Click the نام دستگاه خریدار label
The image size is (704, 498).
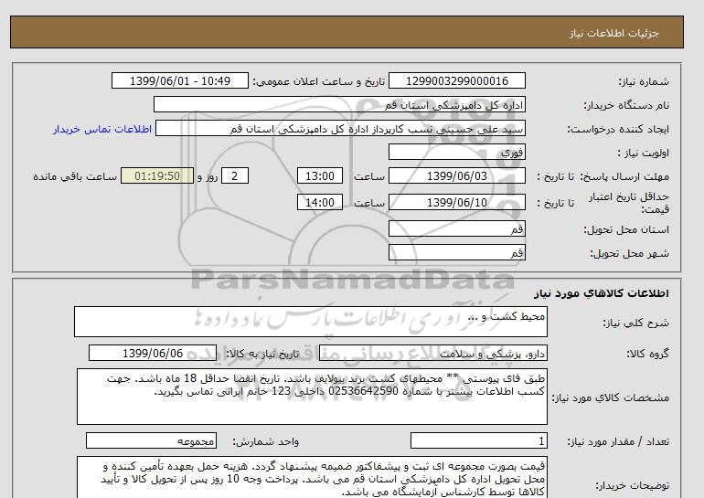click(x=626, y=105)
